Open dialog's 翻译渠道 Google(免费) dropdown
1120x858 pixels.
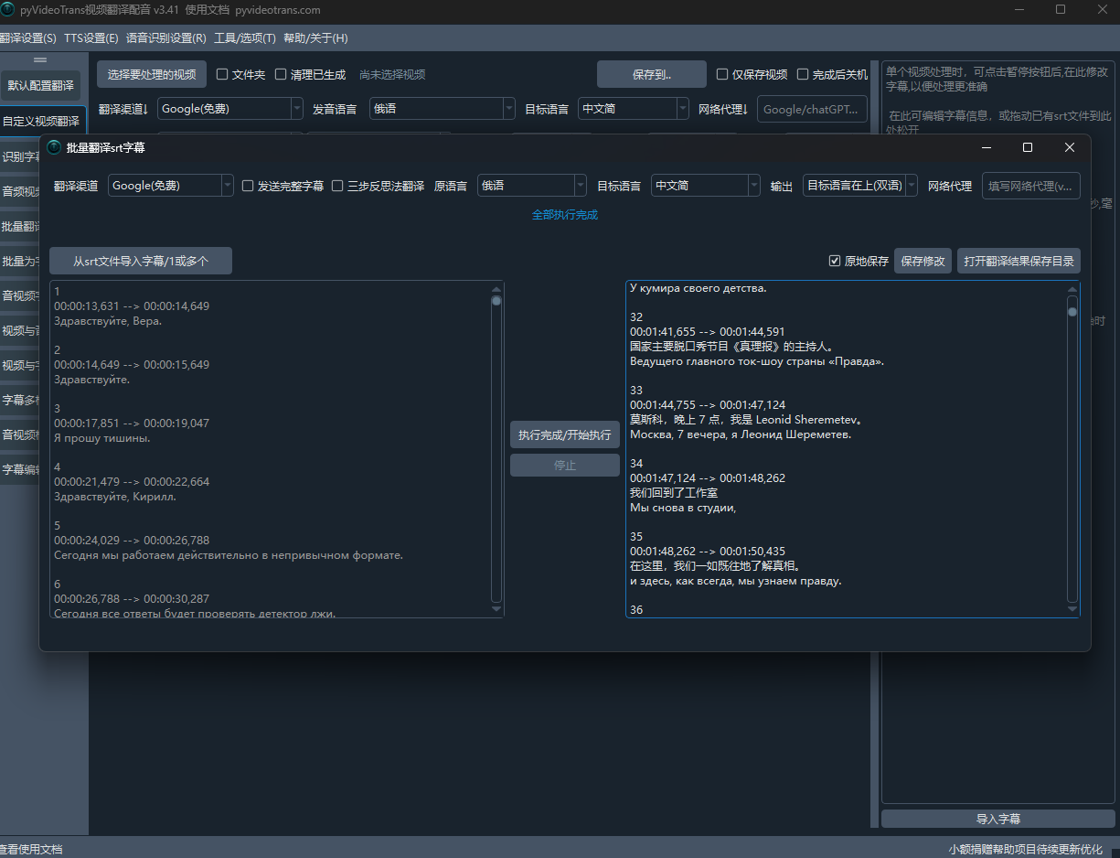(x=170, y=186)
